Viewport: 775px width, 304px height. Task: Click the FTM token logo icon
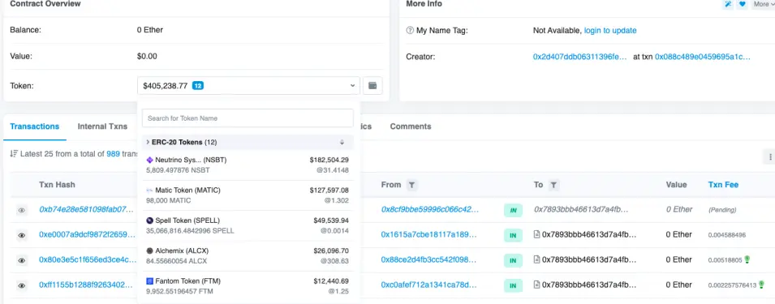[x=150, y=280]
